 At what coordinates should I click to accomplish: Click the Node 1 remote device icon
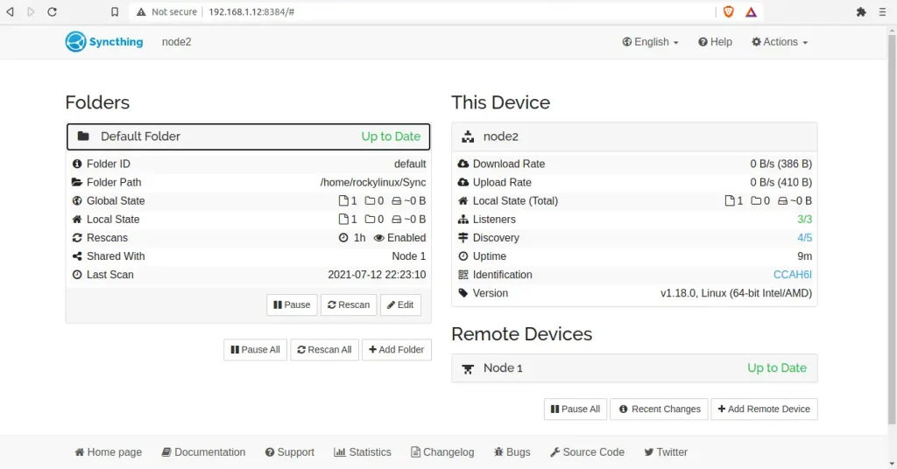[x=468, y=368]
